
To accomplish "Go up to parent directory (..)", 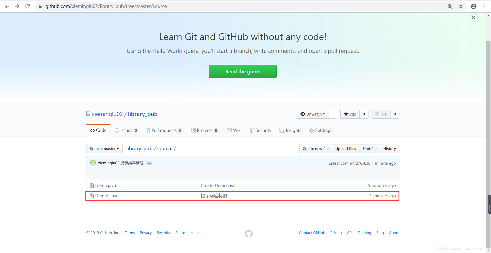I will click(x=97, y=176).
